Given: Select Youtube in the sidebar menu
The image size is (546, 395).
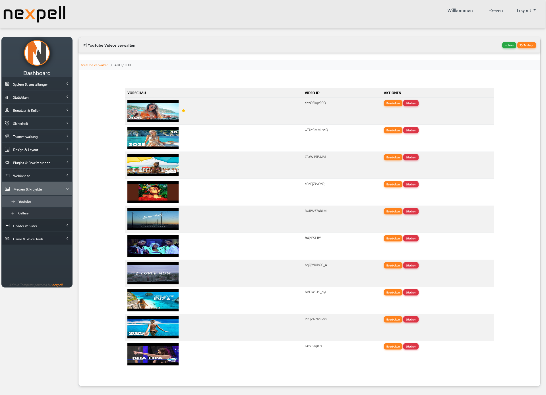Looking at the screenshot, I should point(25,201).
